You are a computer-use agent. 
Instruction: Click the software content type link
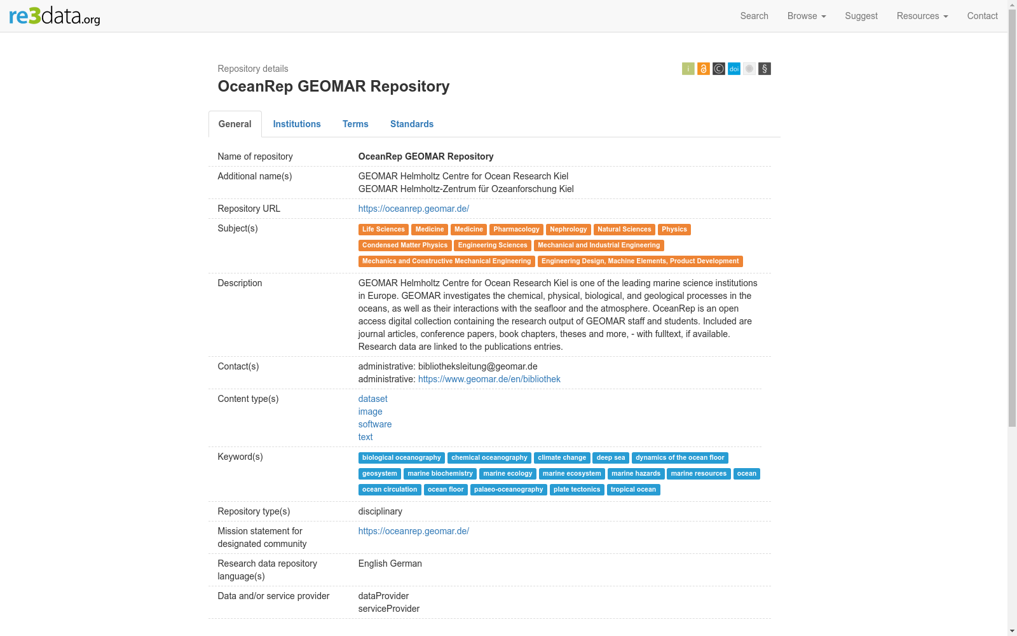[375, 424]
